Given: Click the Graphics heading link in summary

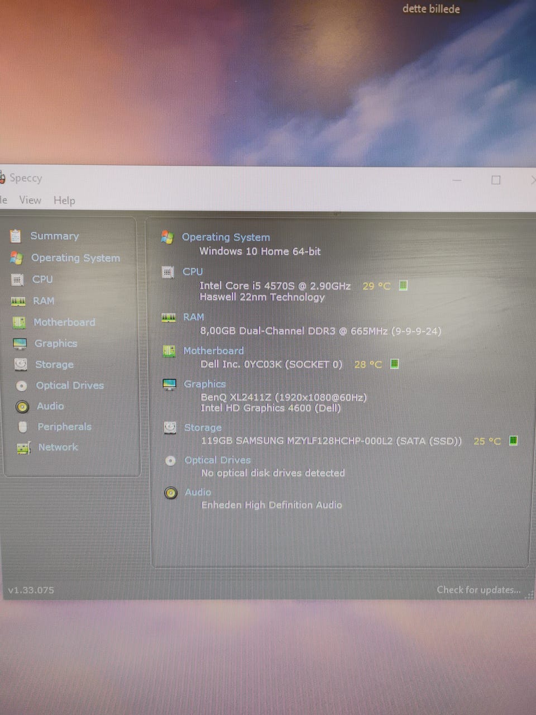Looking at the screenshot, I should tap(205, 384).
